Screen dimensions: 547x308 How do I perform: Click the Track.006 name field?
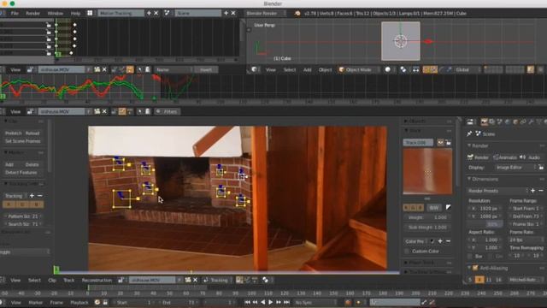tap(418, 143)
